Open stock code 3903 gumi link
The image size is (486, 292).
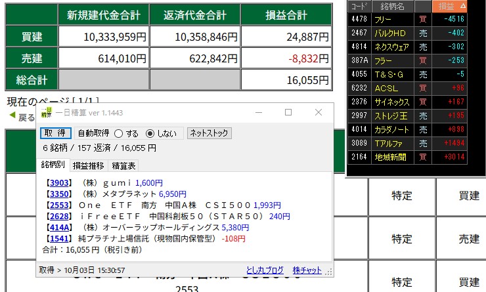coord(59,183)
